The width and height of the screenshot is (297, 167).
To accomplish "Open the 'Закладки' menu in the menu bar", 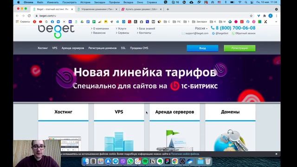I will [x=100, y=2].
